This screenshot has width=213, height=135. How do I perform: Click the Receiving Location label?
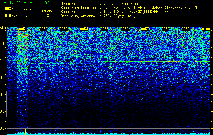click(79, 8)
